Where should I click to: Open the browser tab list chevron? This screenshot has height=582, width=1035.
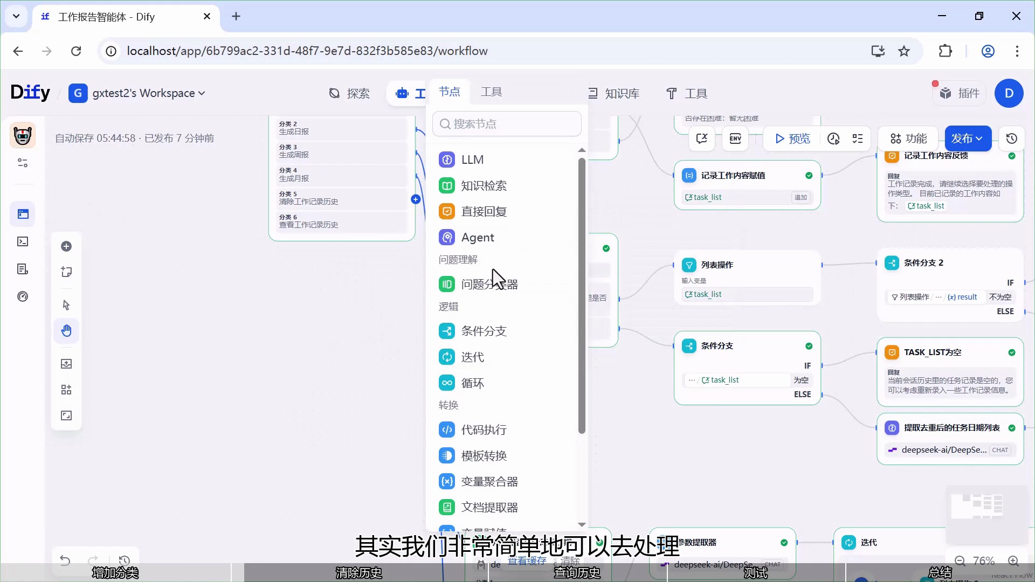(x=16, y=16)
